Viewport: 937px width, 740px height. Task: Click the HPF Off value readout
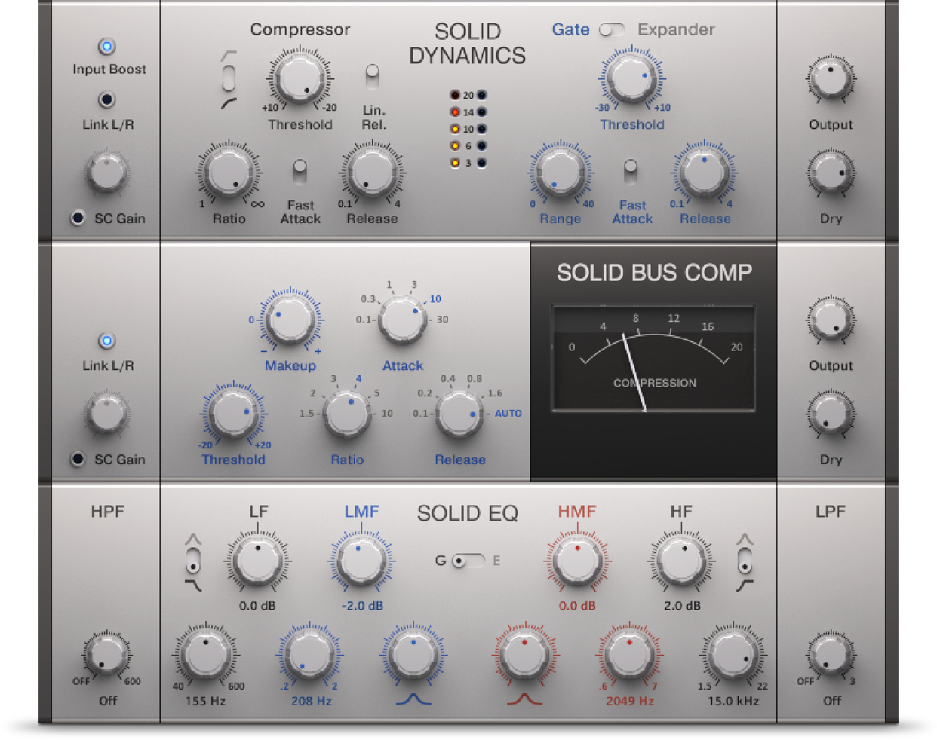(x=108, y=701)
